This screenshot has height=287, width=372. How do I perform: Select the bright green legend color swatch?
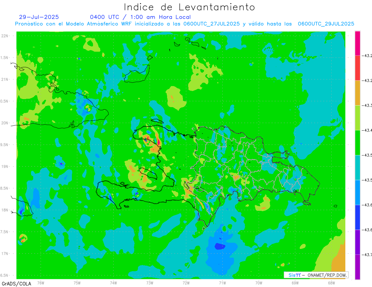[x=357, y=143]
